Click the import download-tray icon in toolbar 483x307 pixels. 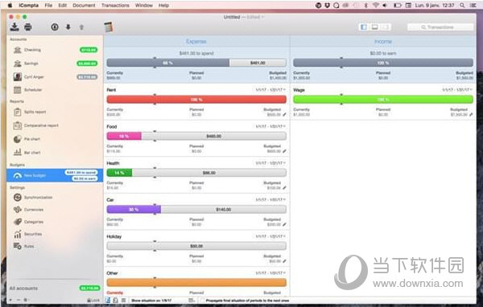coord(14,27)
